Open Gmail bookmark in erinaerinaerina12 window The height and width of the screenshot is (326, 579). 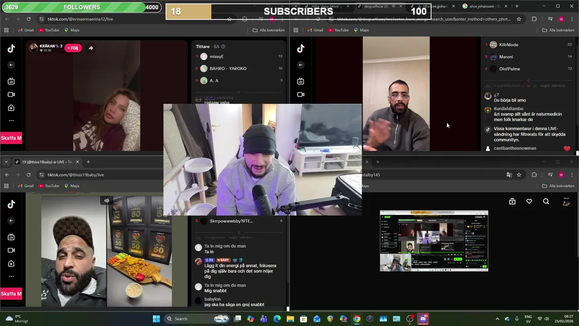25,30
